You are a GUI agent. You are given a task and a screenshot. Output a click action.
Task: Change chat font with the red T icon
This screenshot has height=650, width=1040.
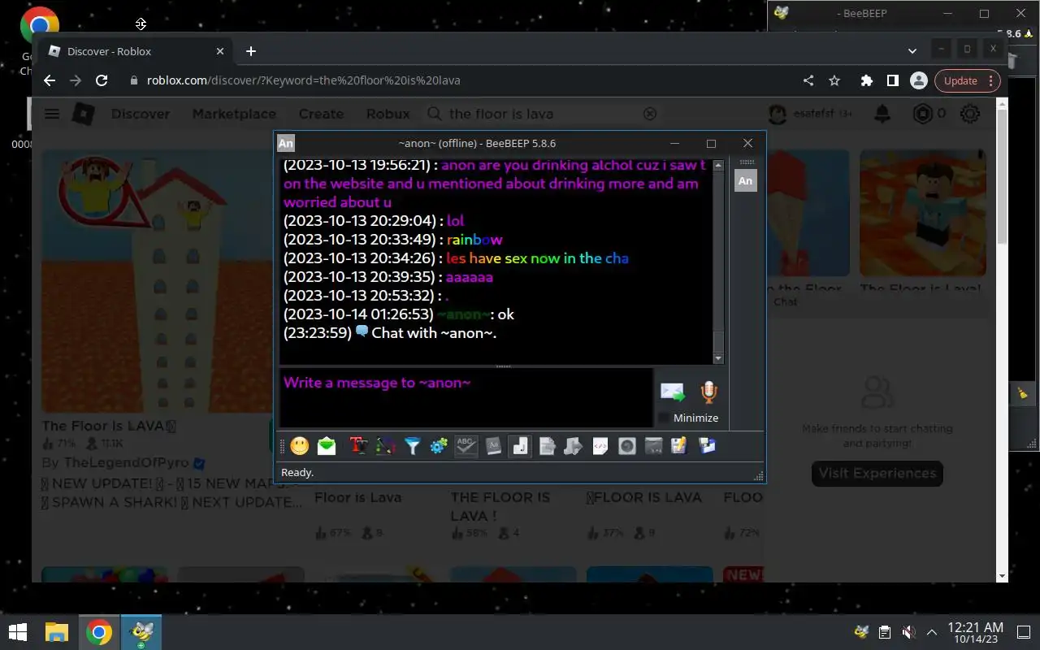pos(357,446)
